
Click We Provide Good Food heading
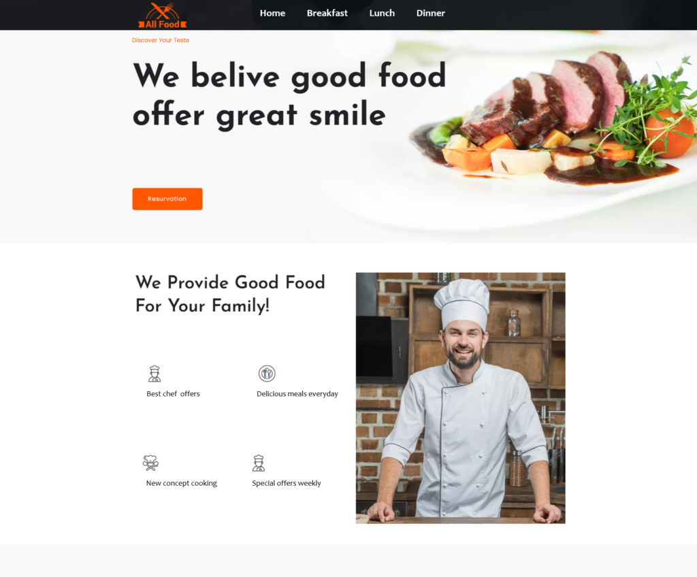pyautogui.click(x=230, y=294)
